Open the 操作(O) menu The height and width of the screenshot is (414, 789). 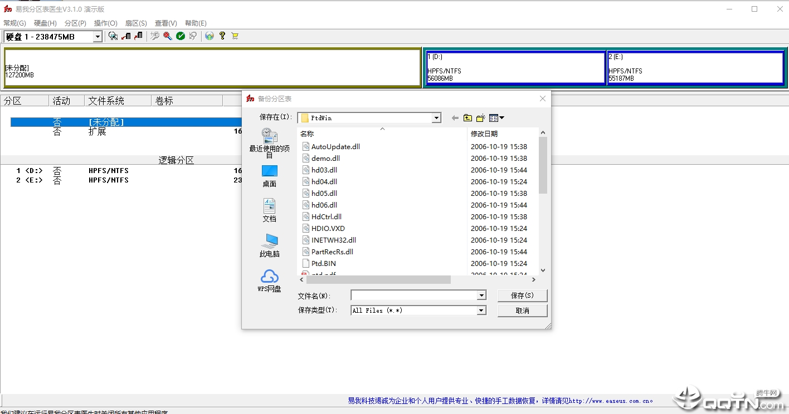[106, 23]
